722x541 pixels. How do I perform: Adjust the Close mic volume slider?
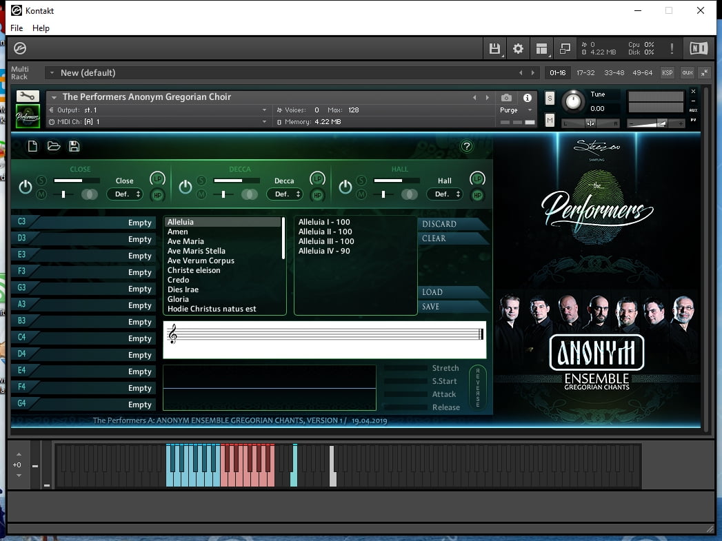pyautogui.click(x=77, y=181)
